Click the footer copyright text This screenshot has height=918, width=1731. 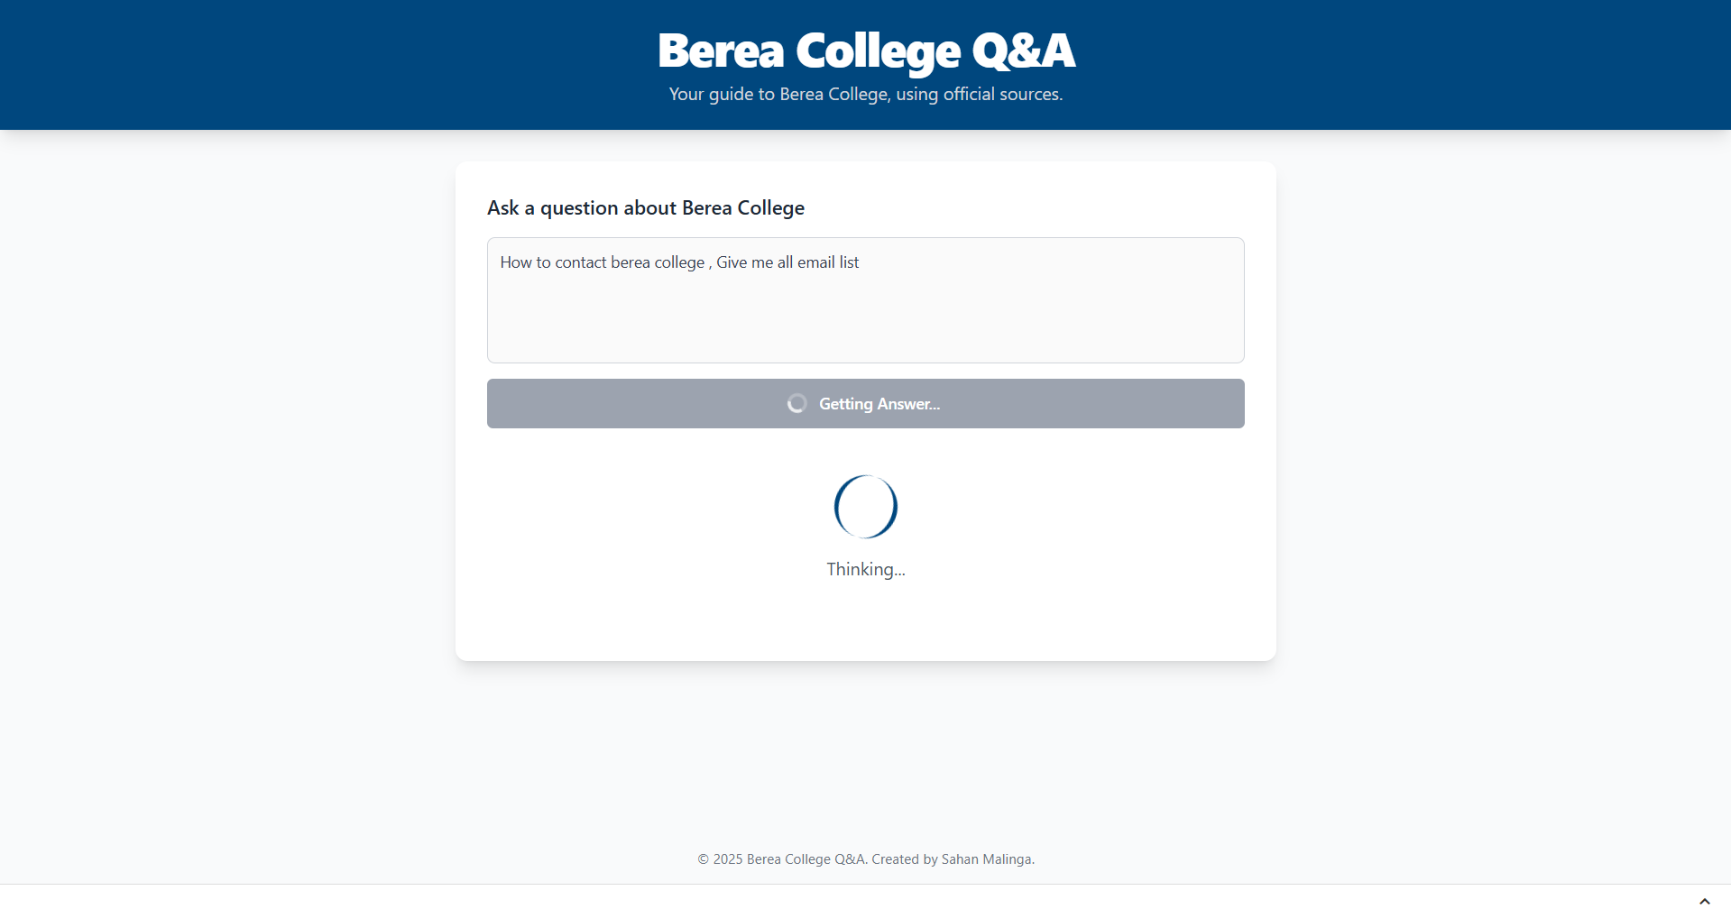click(x=865, y=859)
